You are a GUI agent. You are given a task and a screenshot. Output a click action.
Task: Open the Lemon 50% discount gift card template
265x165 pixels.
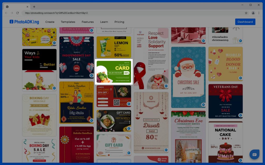point(114,47)
